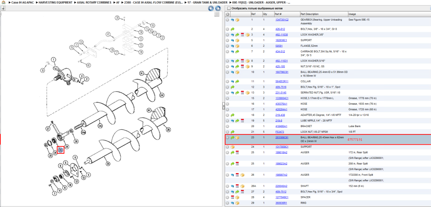Collapse the panel using the splitter arrow
Viewport: 431px width, 207px height.
pyautogui.click(x=224, y=105)
